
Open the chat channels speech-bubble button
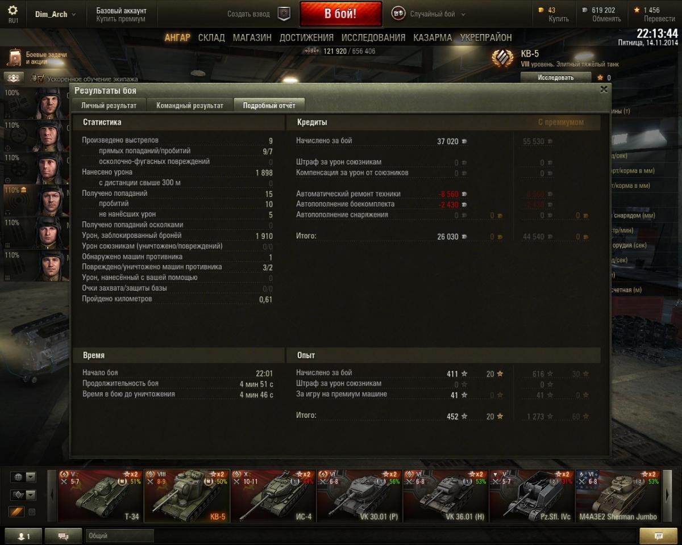point(63,536)
